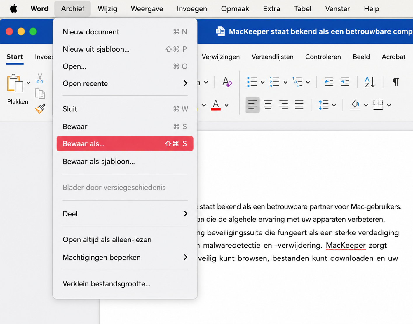Click the Archief menu bar item

point(73,9)
